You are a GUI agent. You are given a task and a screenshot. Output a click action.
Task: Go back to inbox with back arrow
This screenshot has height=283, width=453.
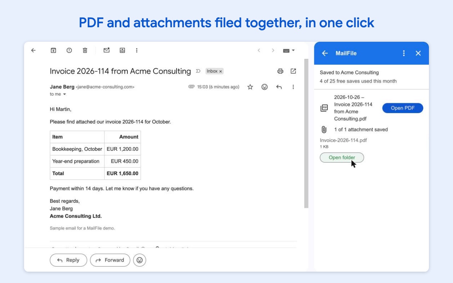[33, 50]
